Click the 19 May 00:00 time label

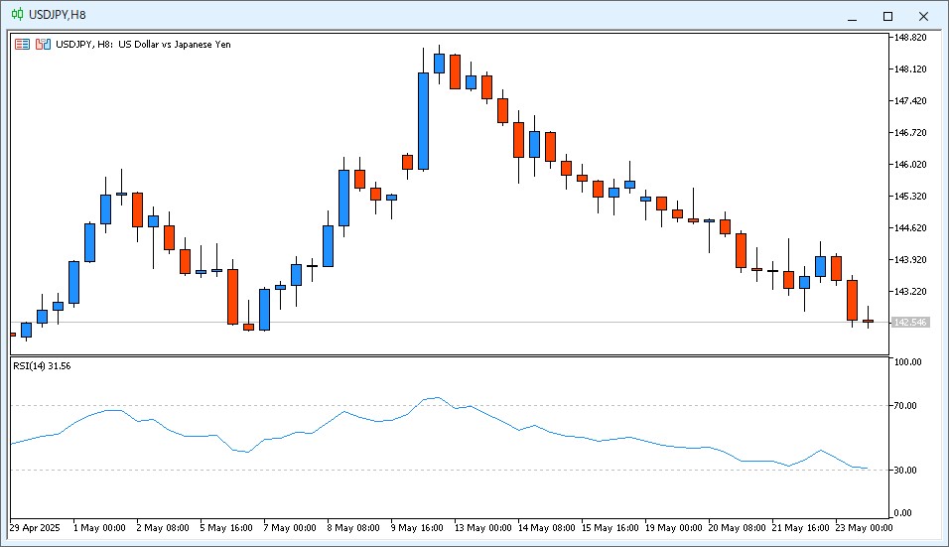tap(674, 527)
